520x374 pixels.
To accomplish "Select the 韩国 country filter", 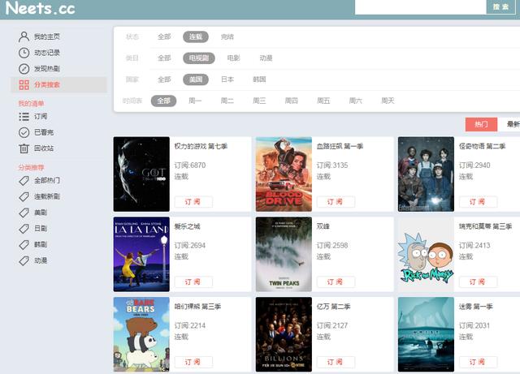I will coord(259,80).
